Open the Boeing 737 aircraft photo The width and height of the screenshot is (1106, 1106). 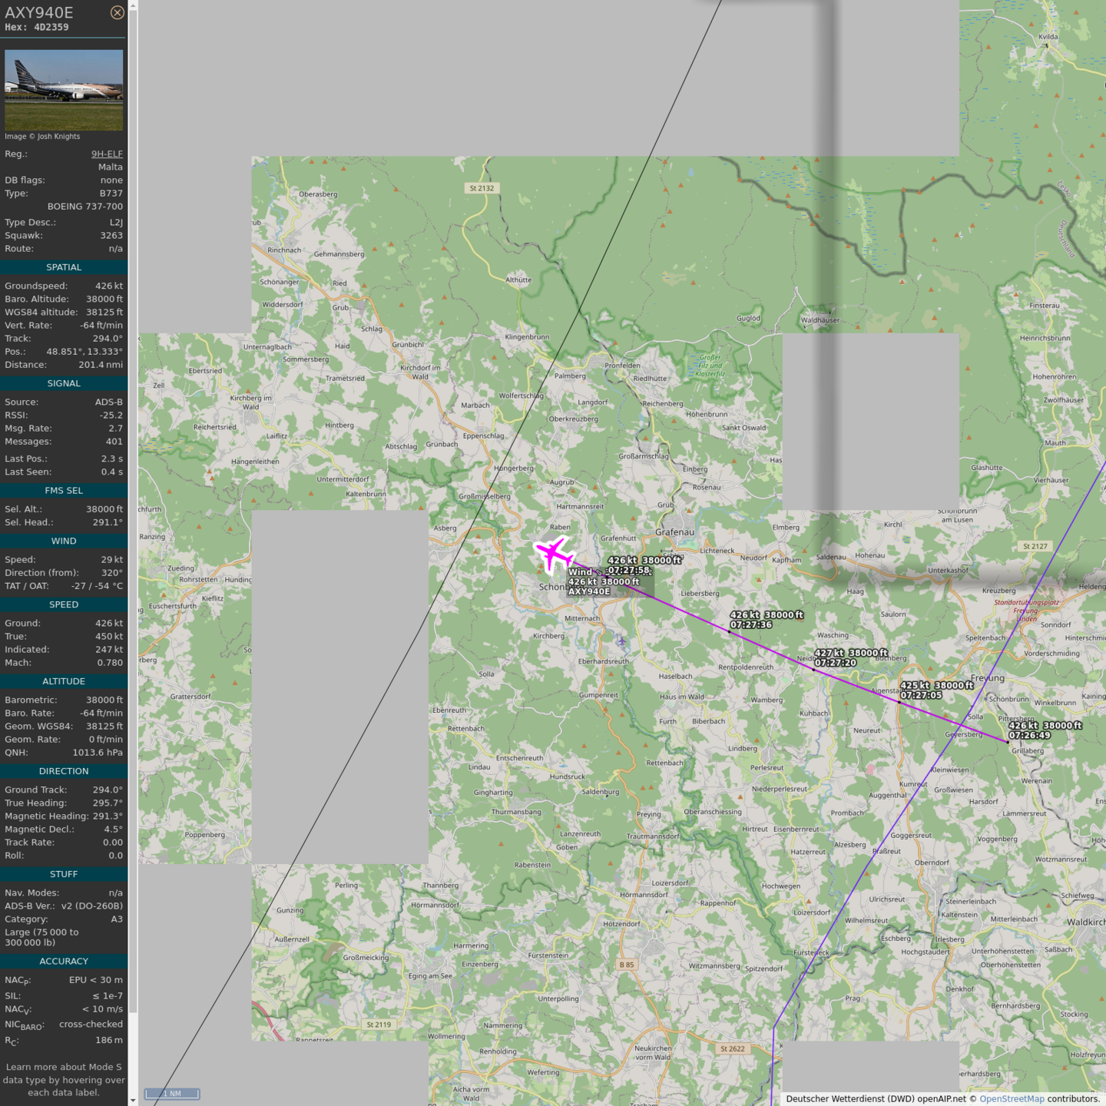(x=64, y=90)
